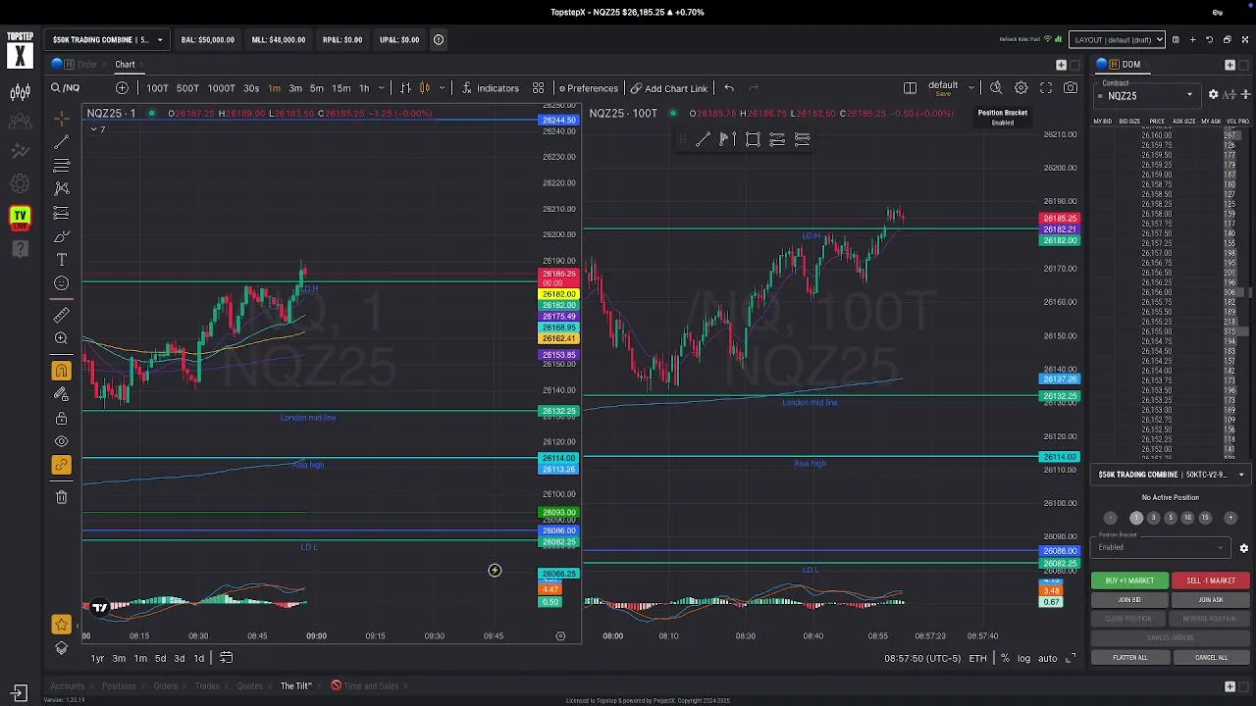Select the trend line drawing tool

click(61, 142)
